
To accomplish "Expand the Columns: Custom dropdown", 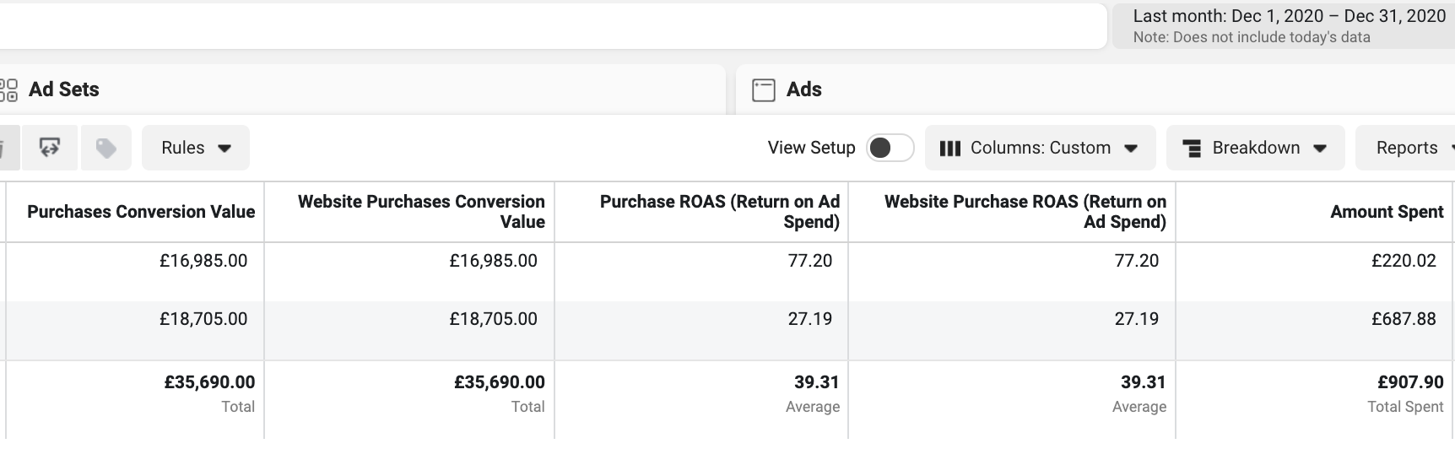I will point(1040,149).
